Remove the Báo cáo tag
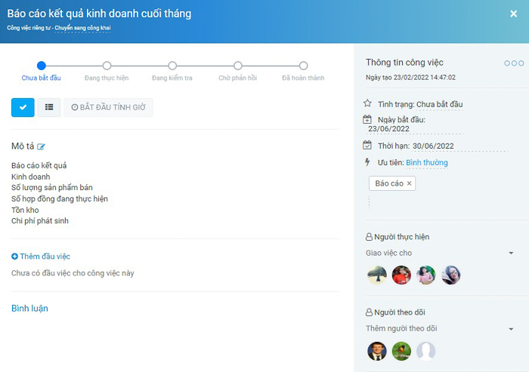The height and width of the screenshot is (372, 529). pos(410,183)
